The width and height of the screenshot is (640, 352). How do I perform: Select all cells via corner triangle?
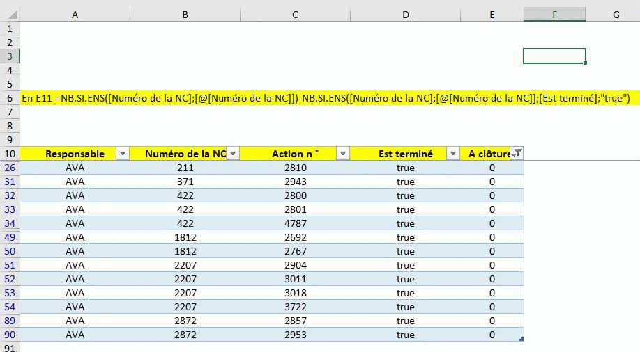coord(13,15)
